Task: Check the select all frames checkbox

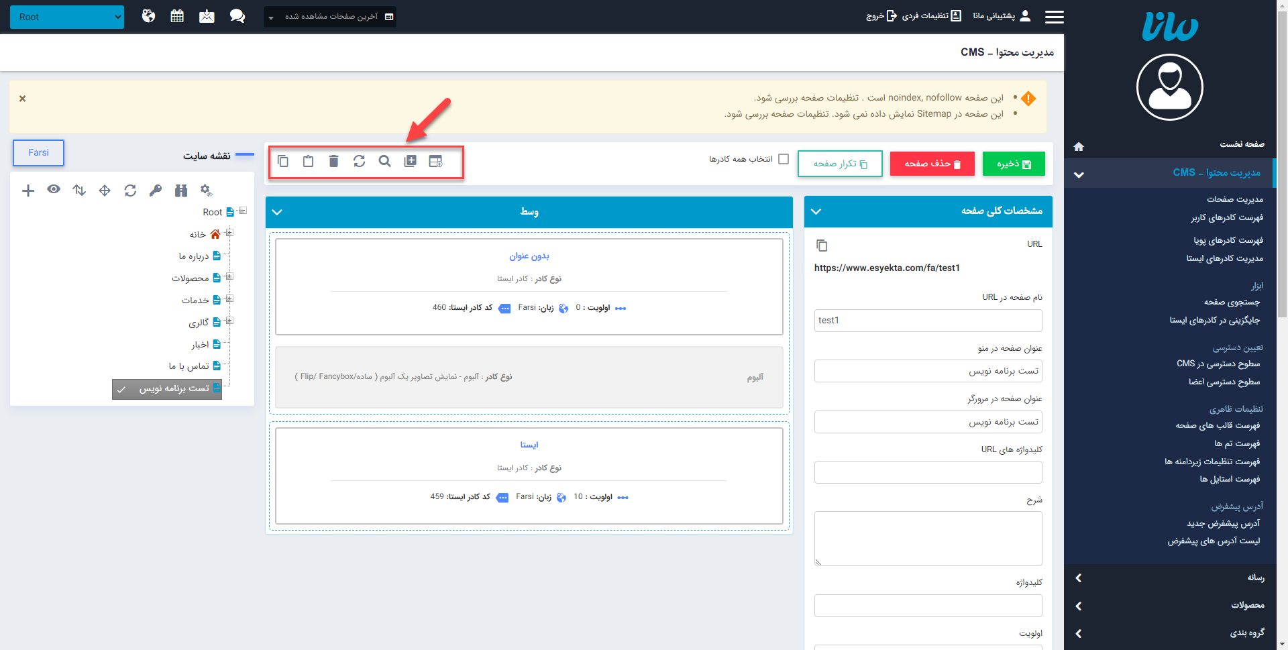Action: 784,159
